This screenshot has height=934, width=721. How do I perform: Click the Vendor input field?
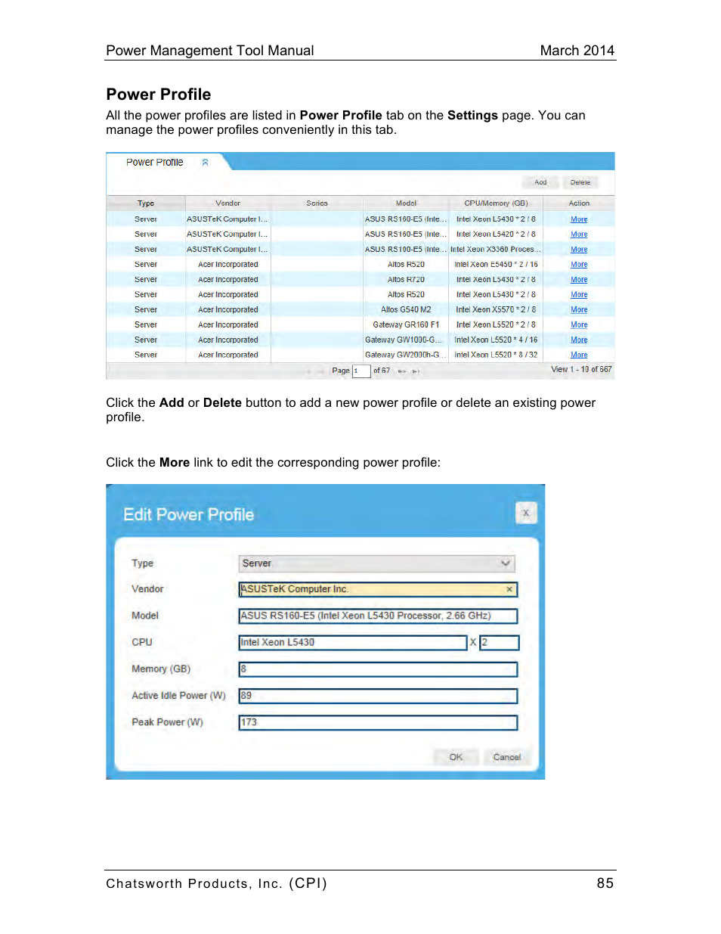[x=378, y=589]
